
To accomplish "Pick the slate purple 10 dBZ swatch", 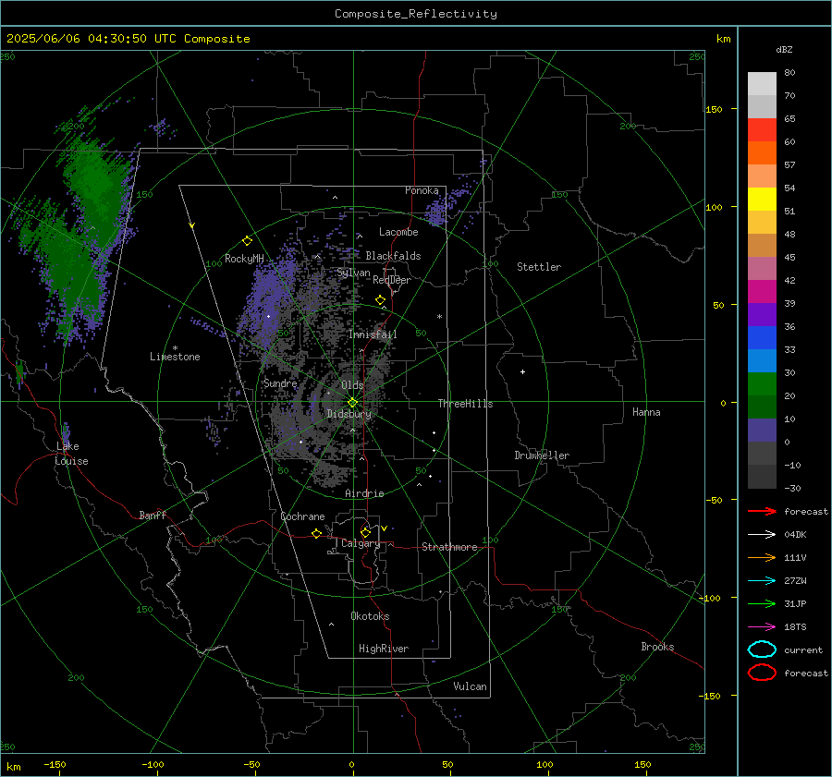I will click(762, 430).
